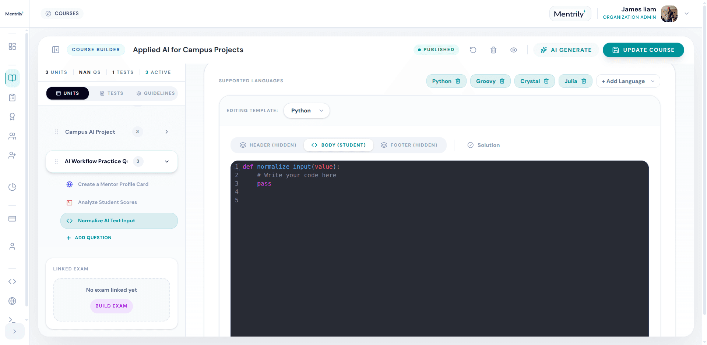The height and width of the screenshot is (345, 707).
Task: Click the Course Builder badge
Action: click(96, 50)
